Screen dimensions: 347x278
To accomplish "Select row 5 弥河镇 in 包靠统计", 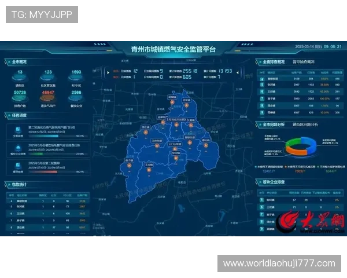I will coord(48,206).
